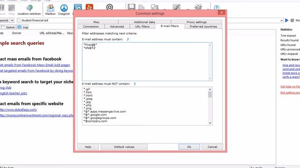Click the document page toolbar icon

coord(142,7)
